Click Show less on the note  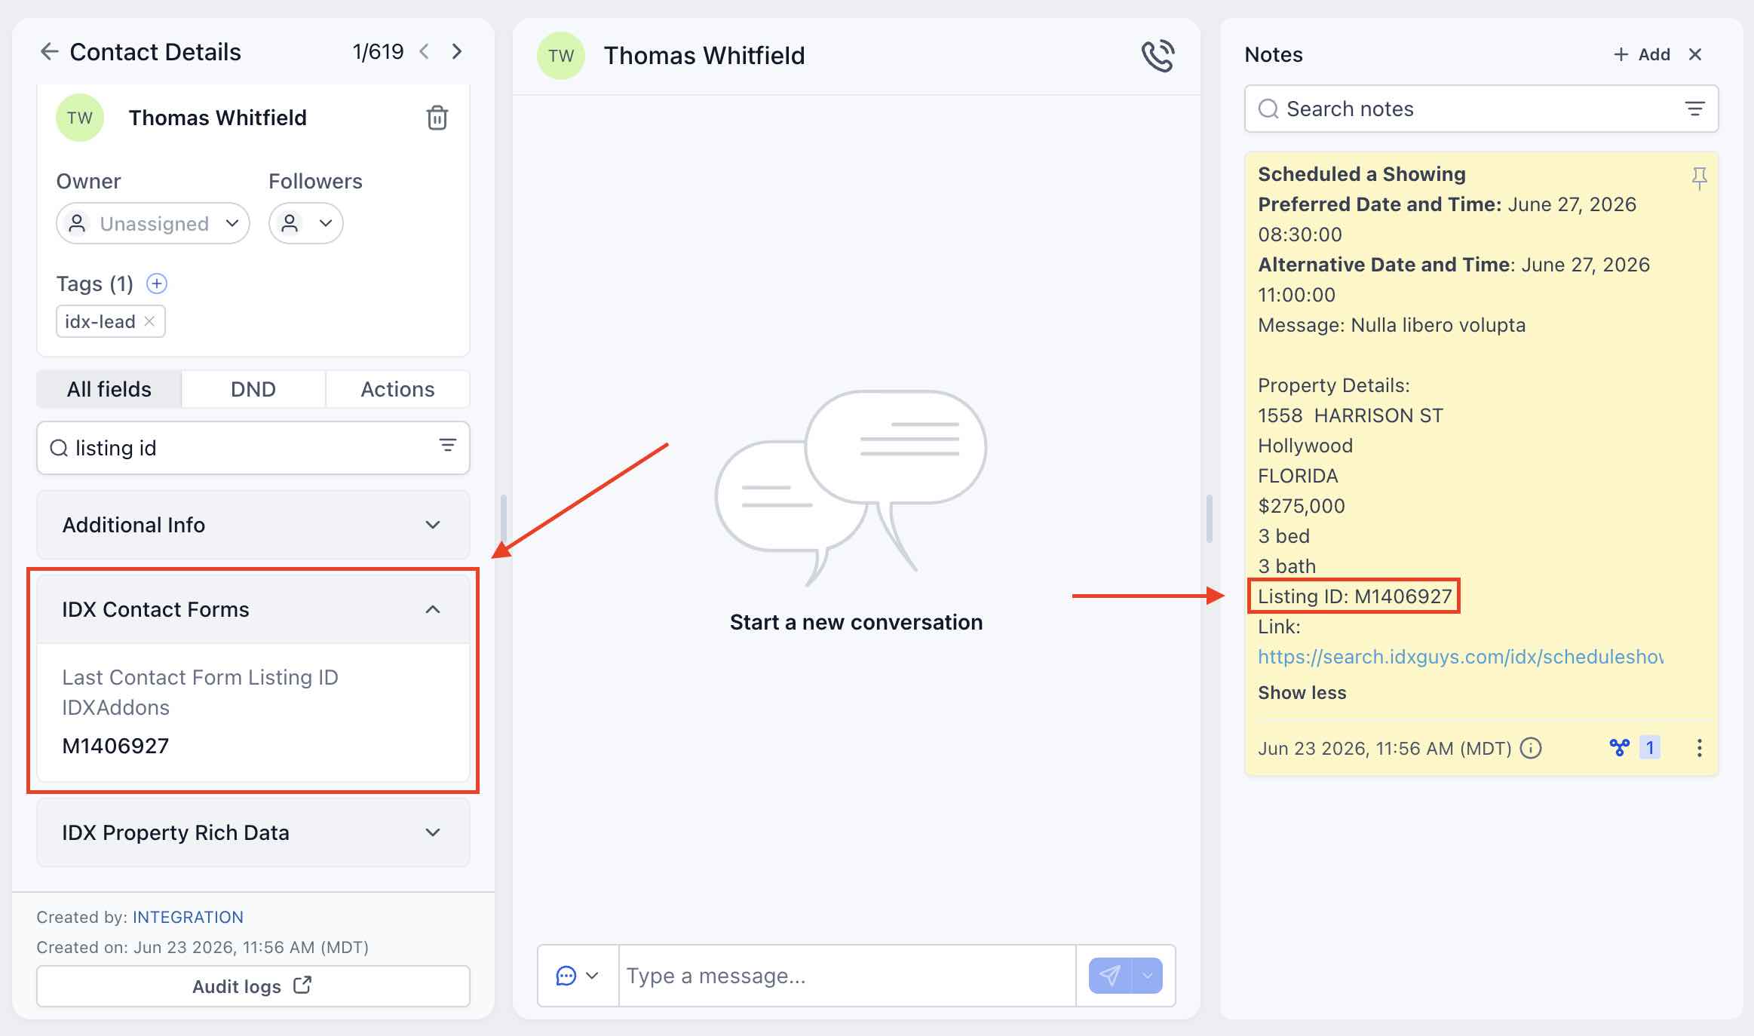pyautogui.click(x=1302, y=692)
